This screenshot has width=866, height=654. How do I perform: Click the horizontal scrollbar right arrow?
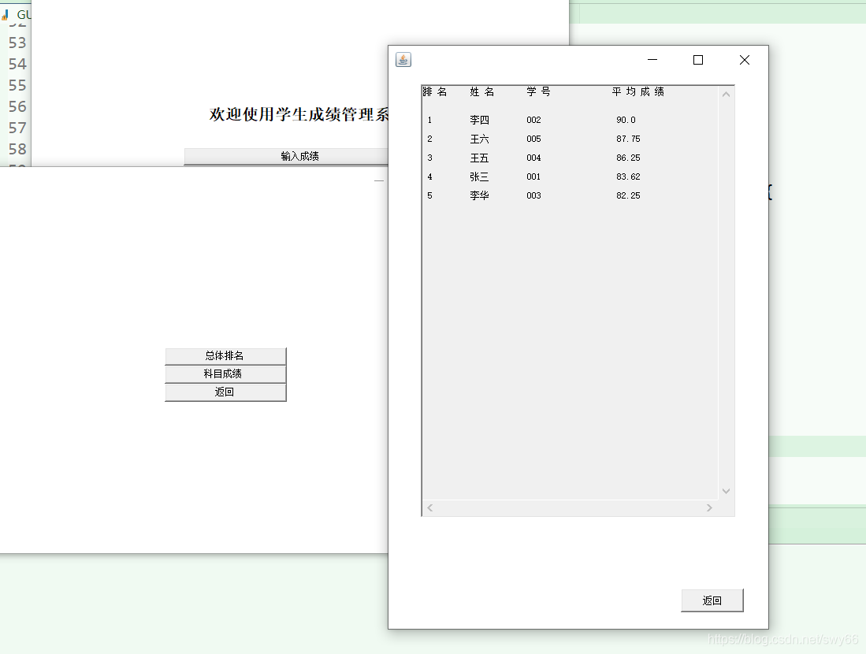709,507
